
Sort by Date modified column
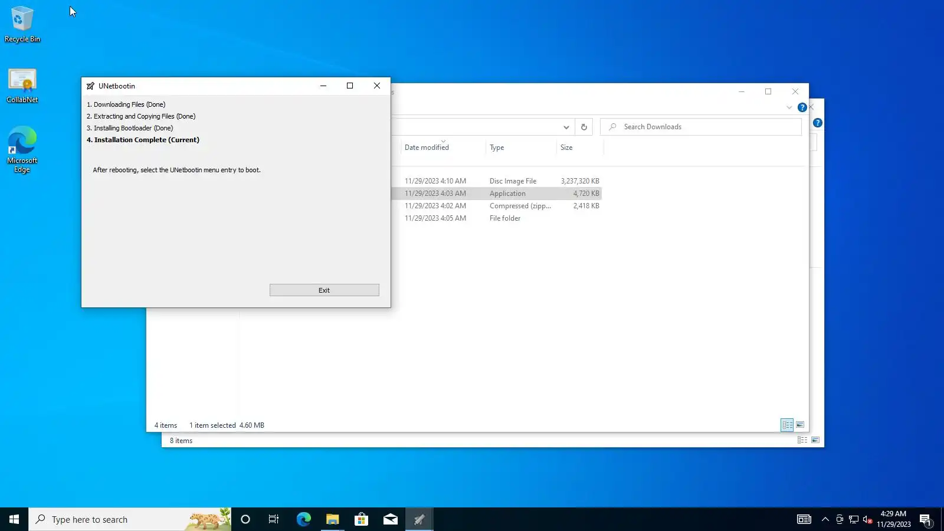(427, 147)
